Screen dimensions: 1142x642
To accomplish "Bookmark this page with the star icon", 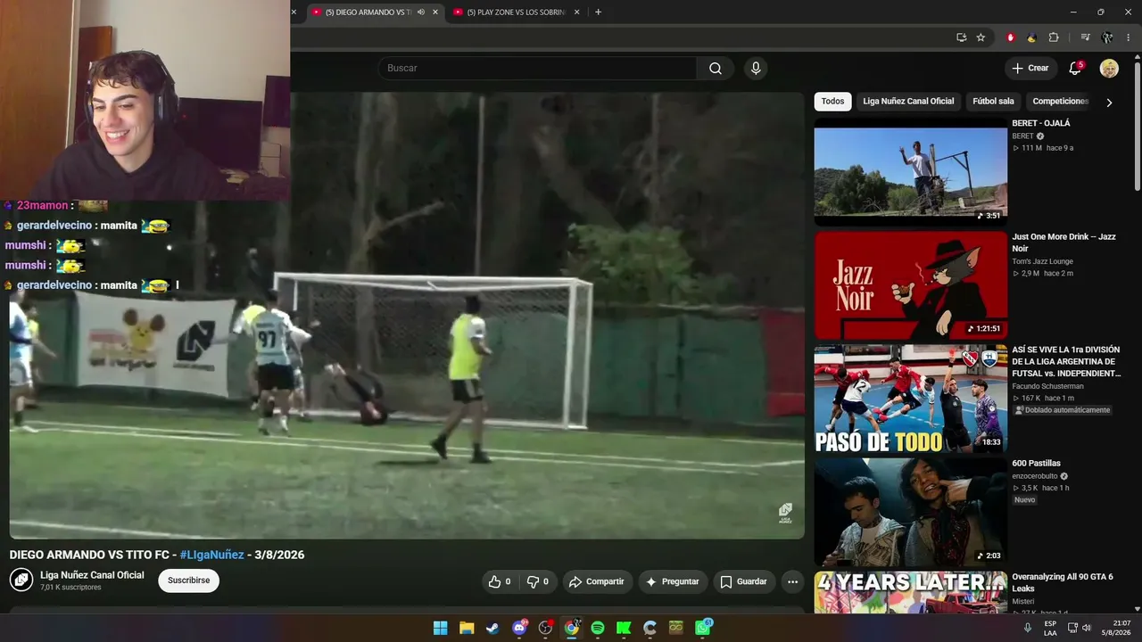I will pos(981,37).
